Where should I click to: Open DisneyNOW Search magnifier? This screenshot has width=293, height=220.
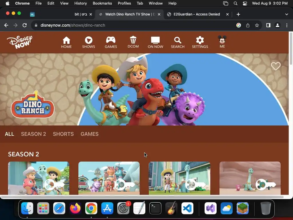click(177, 42)
